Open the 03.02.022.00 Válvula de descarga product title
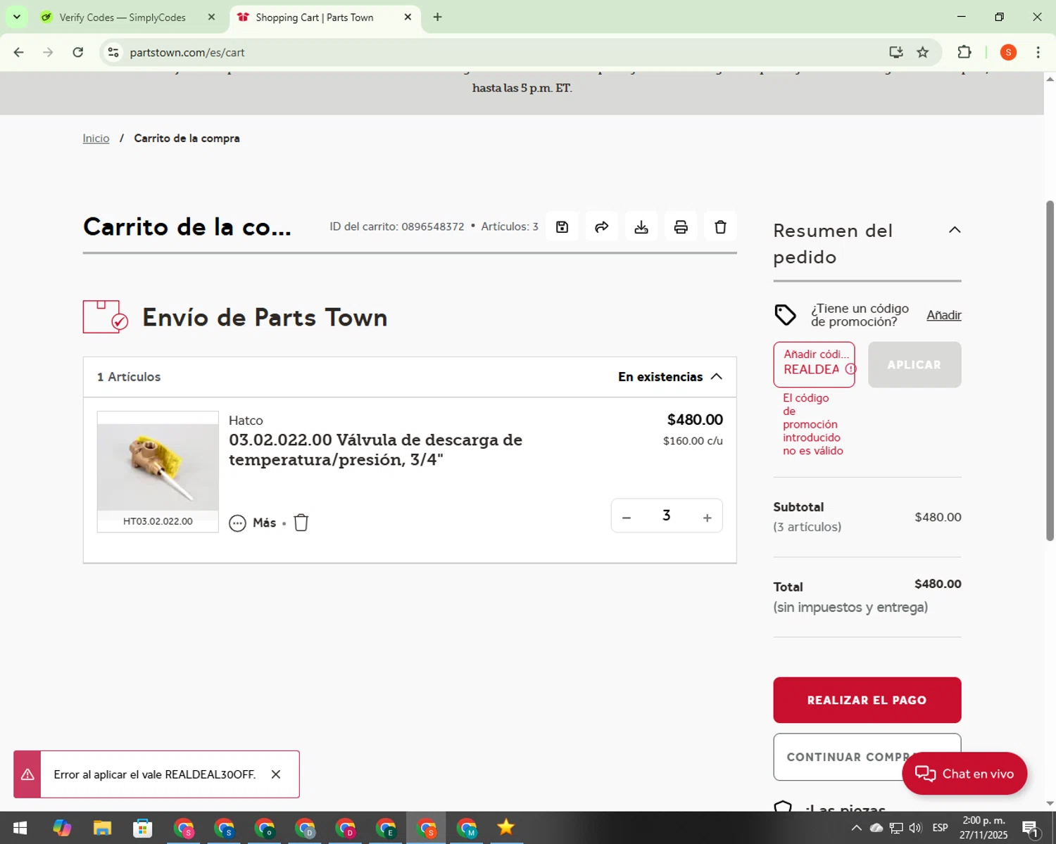The width and height of the screenshot is (1056, 844). 375,449
